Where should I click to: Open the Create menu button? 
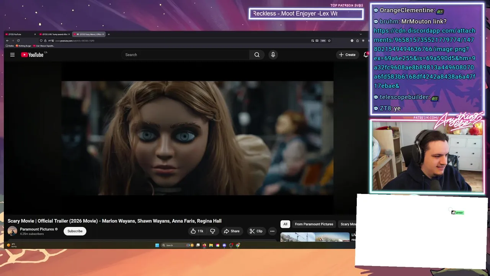(347, 55)
